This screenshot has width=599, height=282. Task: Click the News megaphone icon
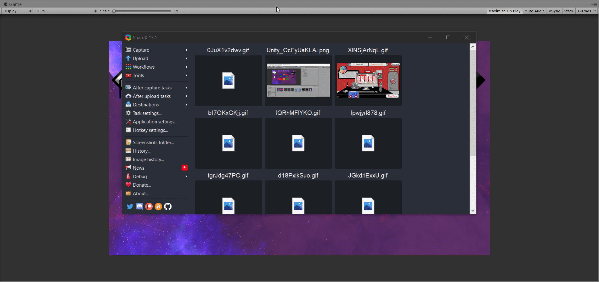(128, 168)
